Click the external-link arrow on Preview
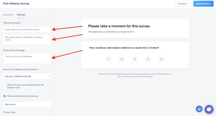The width and height of the screenshot is (216, 116). [x=188, y=4]
